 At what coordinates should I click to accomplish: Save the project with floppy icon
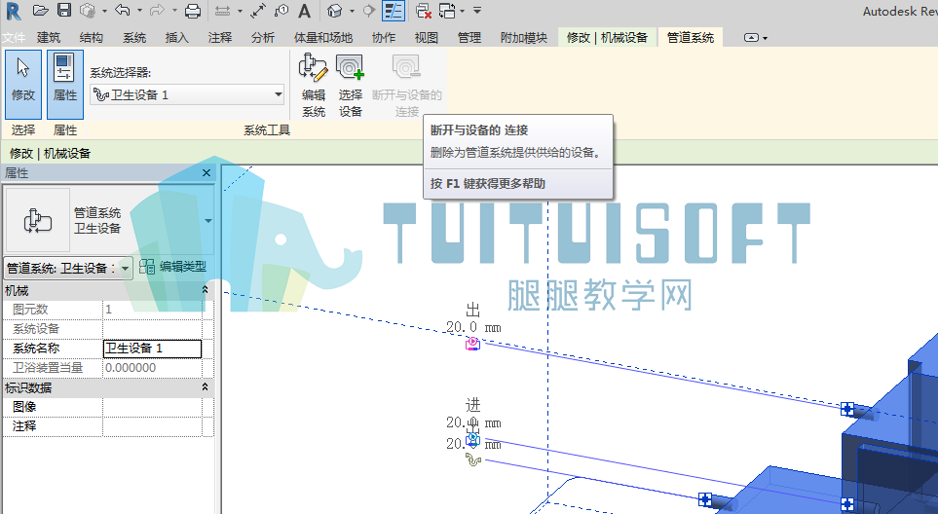click(64, 10)
